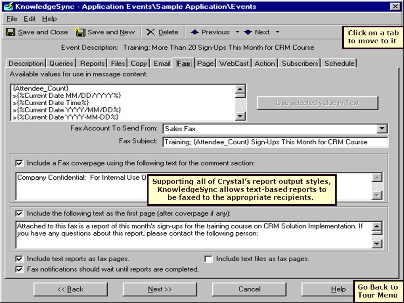The height and width of the screenshot is (303, 404).
Task: Click down arrow of first page text scrollbar
Action: 377,244
